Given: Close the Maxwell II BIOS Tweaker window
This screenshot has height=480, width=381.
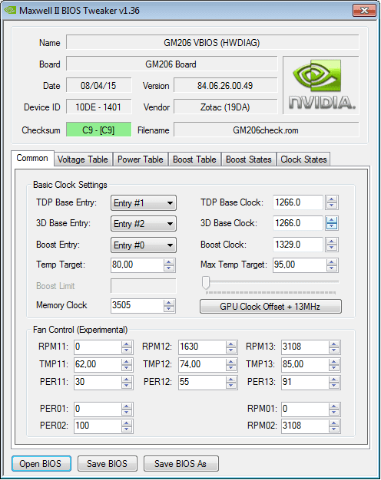Looking at the screenshot, I should coord(364,11).
